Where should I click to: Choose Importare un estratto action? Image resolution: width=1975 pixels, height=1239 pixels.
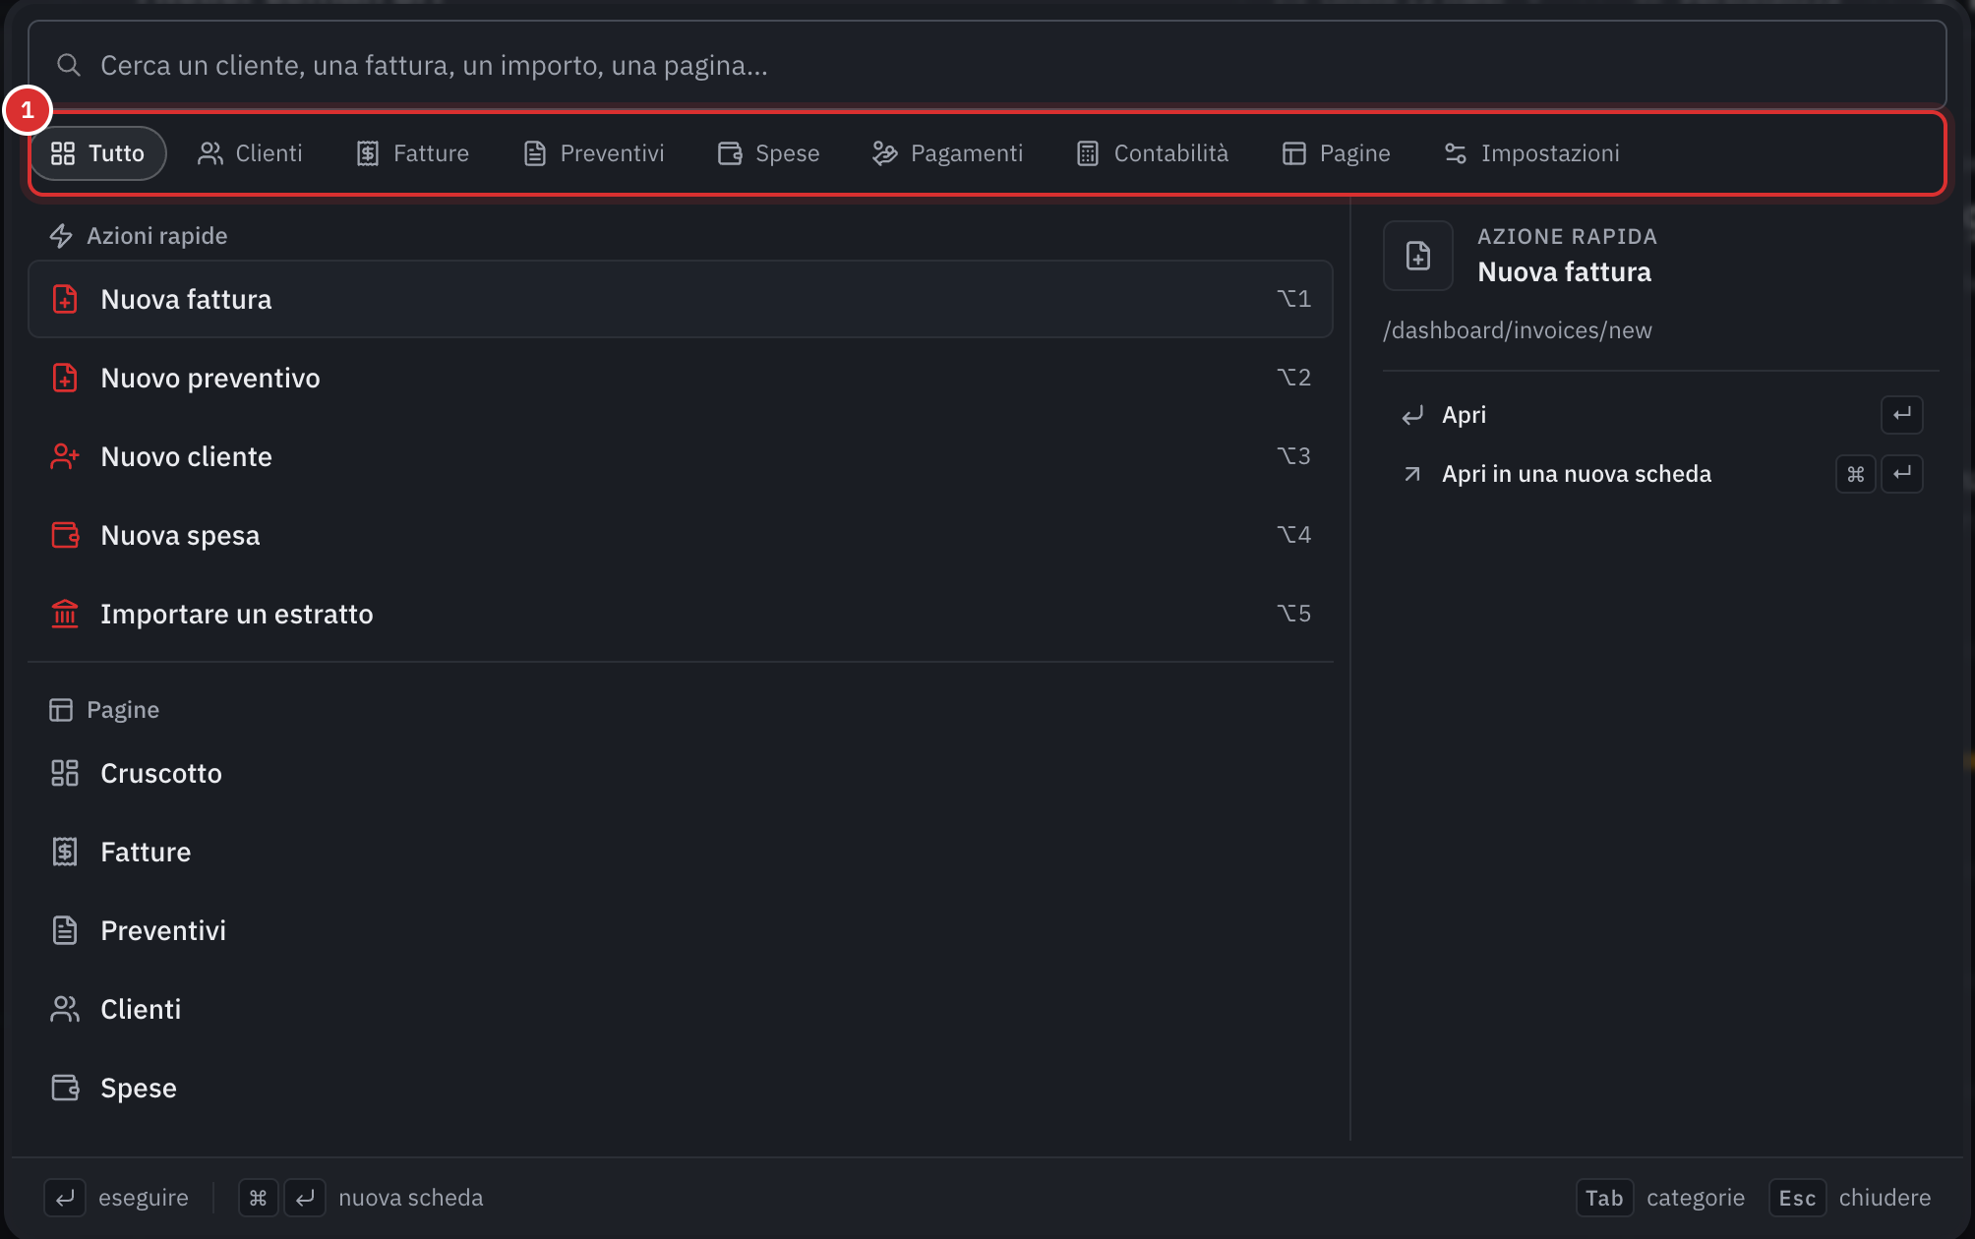tap(681, 614)
